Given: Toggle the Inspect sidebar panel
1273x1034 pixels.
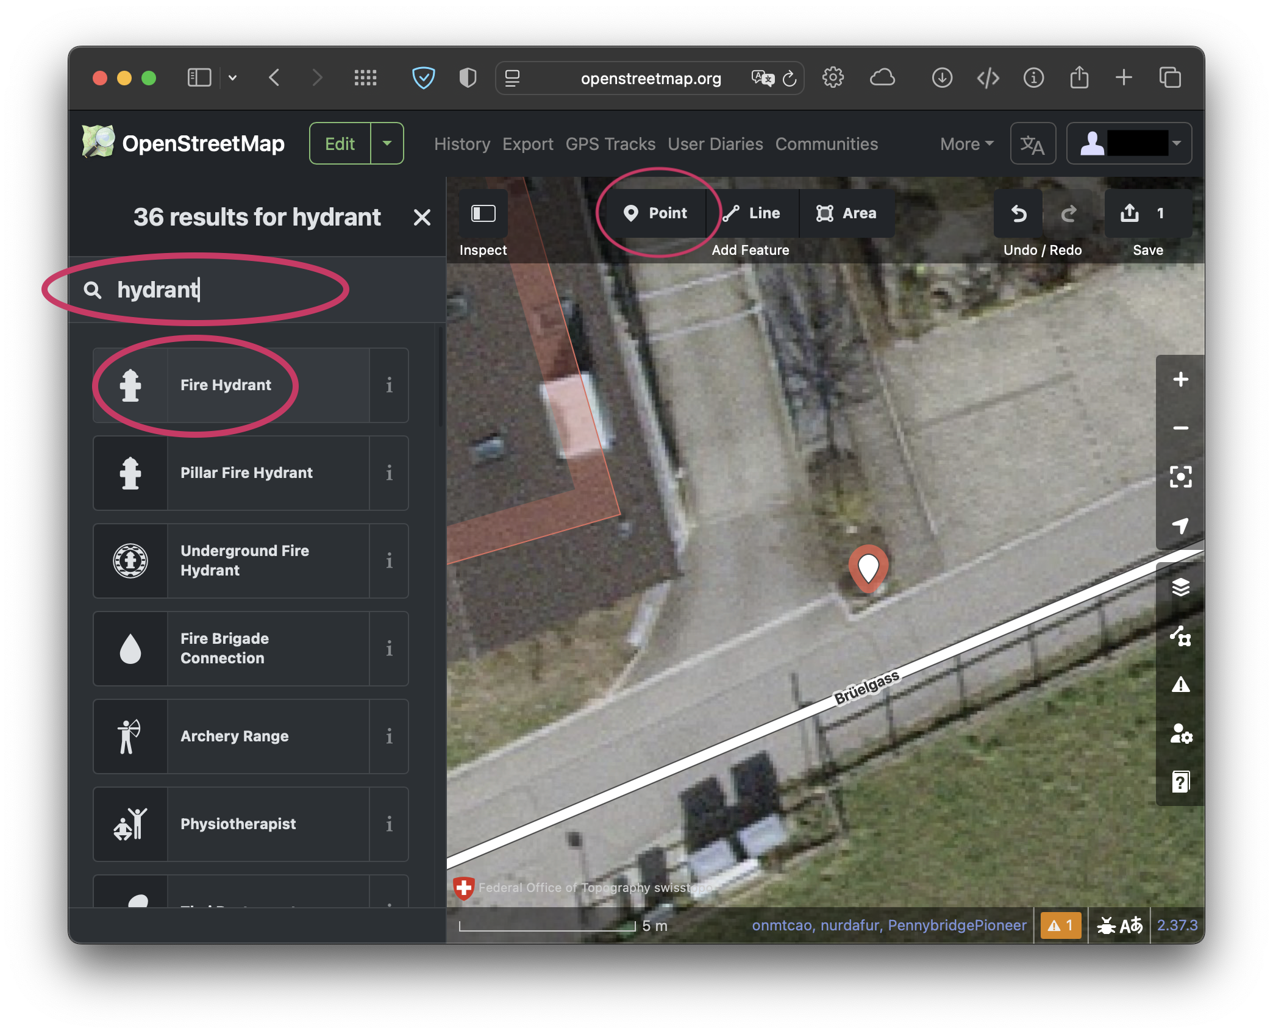Looking at the screenshot, I should (x=483, y=213).
